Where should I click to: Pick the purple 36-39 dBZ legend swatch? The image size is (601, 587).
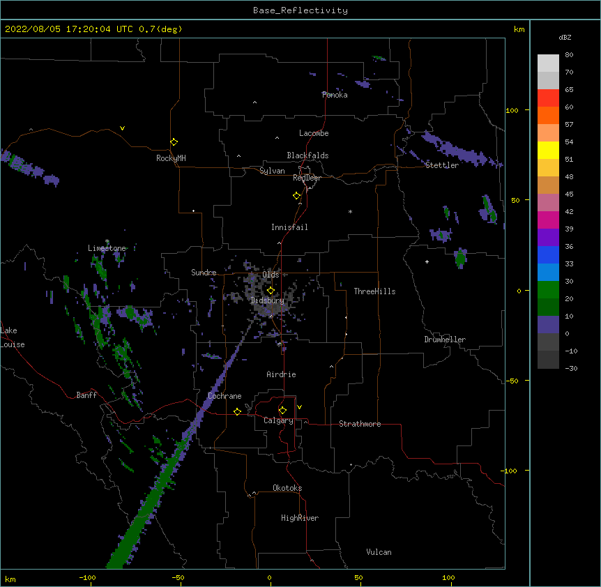548,238
